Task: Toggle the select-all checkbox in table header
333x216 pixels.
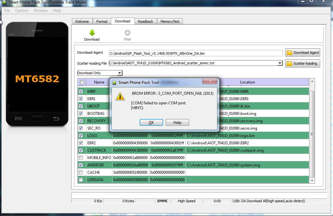Action: coord(82,82)
